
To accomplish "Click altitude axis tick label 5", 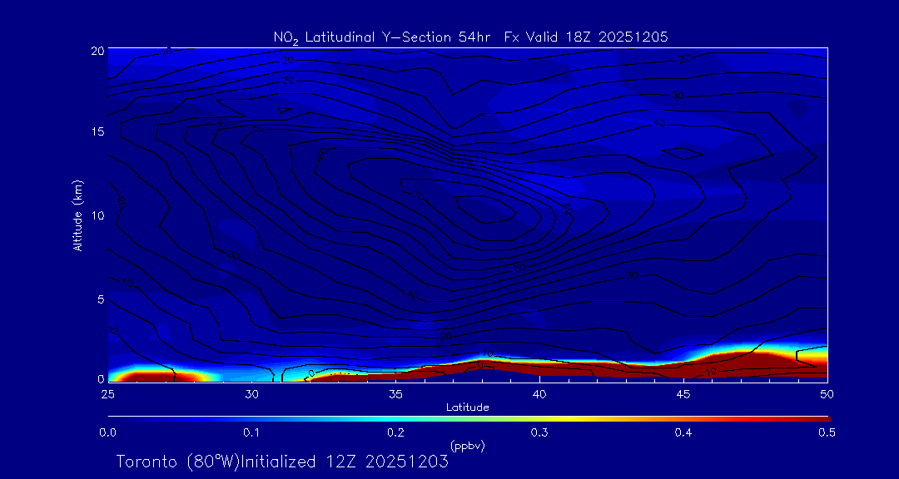I will click(101, 299).
